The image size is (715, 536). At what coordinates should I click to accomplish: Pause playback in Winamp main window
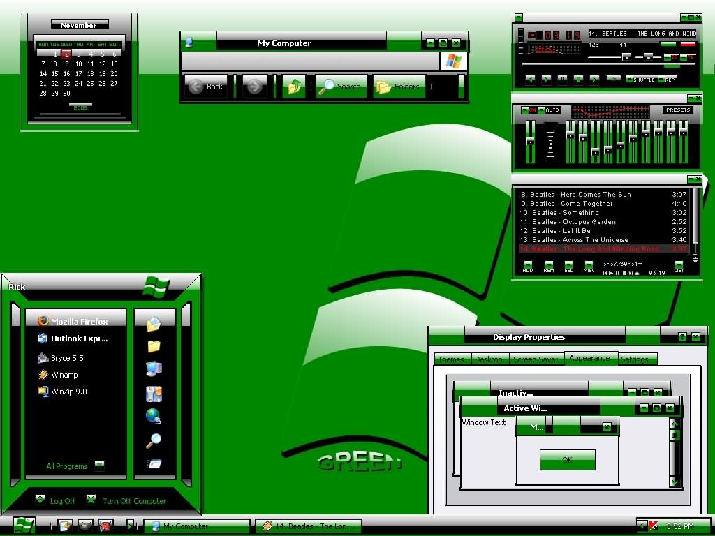pos(562,80)
